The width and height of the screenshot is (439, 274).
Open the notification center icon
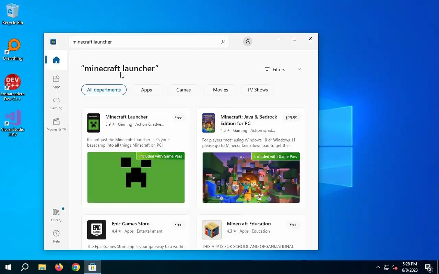pos(428,267)
